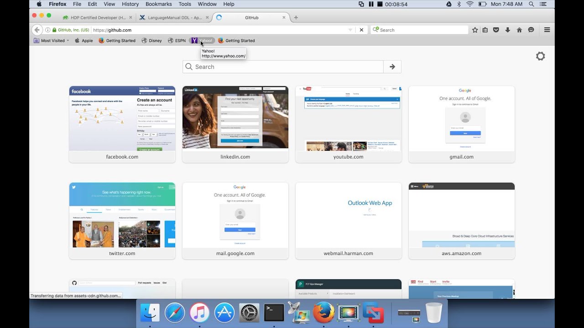Image resolution: width=584 pixels, height=328 pixels.
Task: Switch to the LanguageManual DDL tab
Action: pos(174,18)
